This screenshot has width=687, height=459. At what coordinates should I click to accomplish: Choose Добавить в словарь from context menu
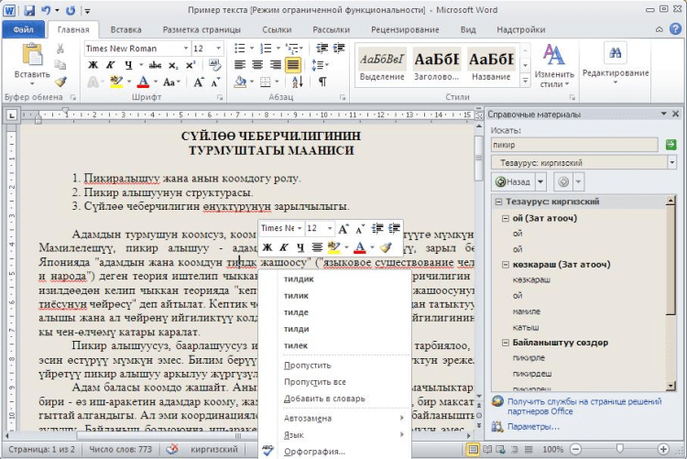pyautogui.click(x=323, y=399)
